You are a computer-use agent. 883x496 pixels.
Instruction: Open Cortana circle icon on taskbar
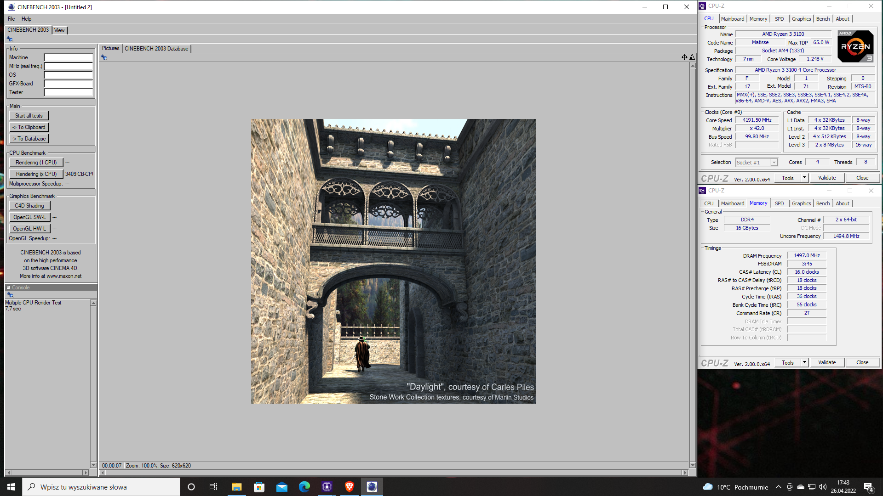pyautogui.click(x=191, y=487)
